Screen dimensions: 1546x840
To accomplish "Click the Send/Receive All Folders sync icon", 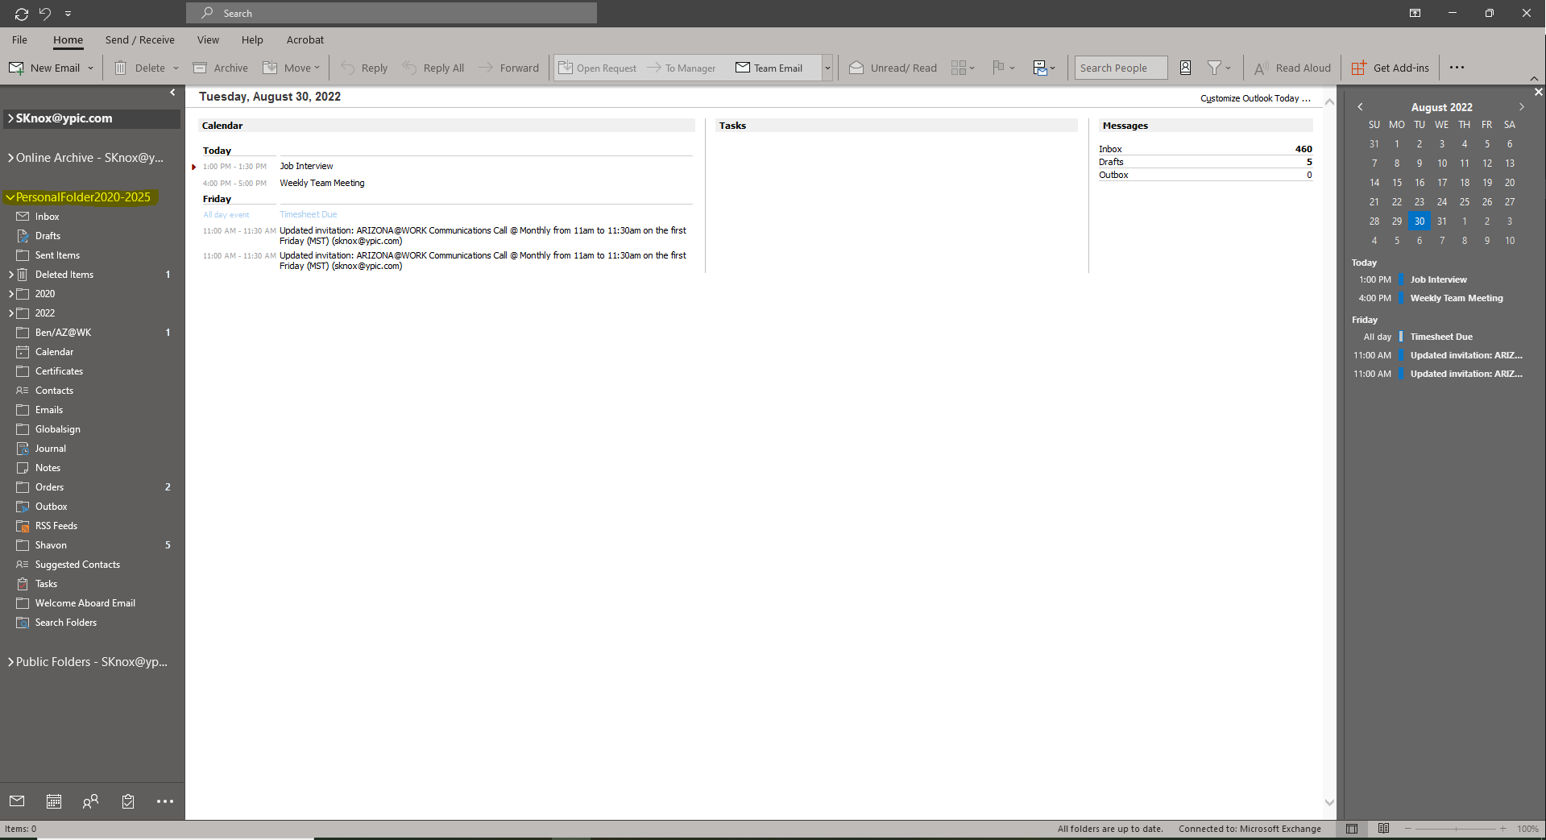I will pos(22,14).
